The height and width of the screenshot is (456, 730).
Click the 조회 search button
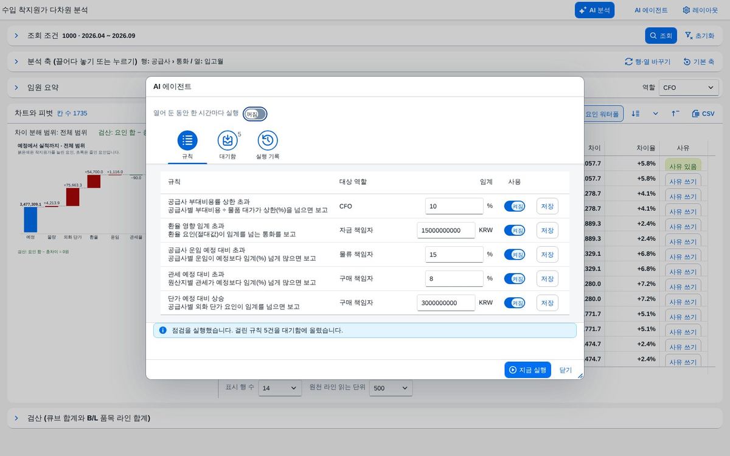(661, 35)
